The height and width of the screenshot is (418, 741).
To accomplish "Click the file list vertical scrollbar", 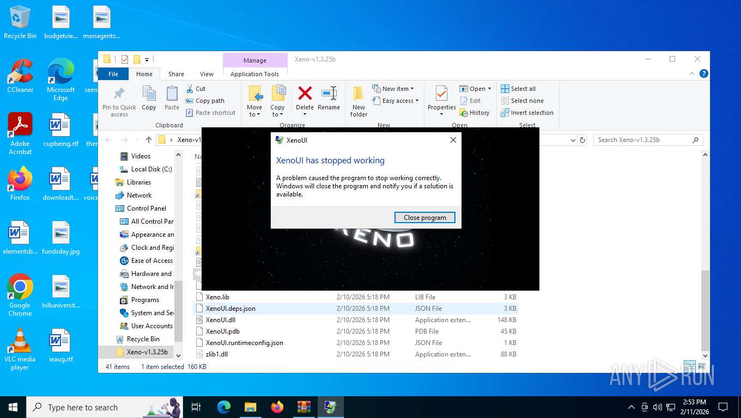I will (x=705, y=310).
